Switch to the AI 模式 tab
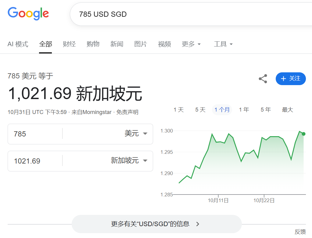The image size is (312, 238). (x=18, y=44)
